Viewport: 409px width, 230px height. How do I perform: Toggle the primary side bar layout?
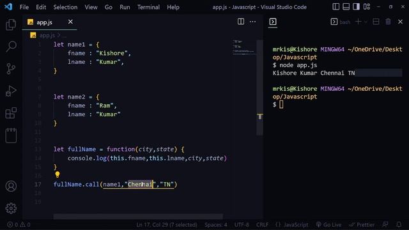(336, 7)
